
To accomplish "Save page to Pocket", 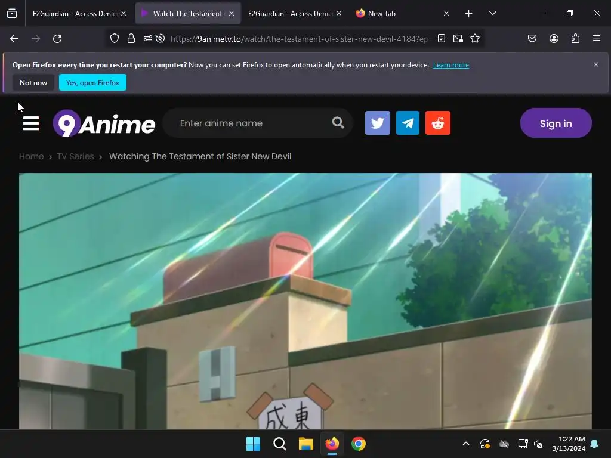I will pyautogui.click(x=532, y=39).
